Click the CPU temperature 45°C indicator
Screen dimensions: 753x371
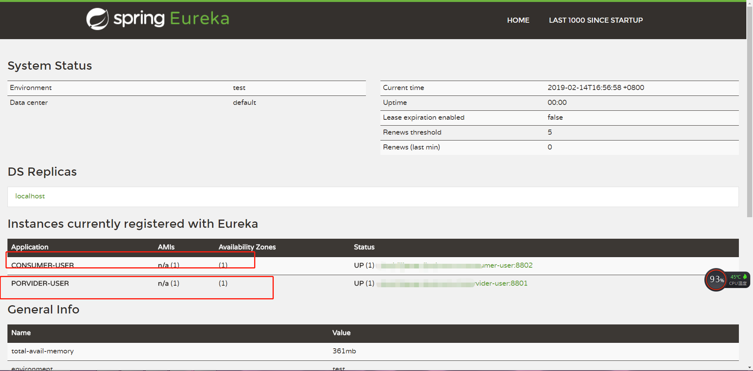[x=738, y=279]
